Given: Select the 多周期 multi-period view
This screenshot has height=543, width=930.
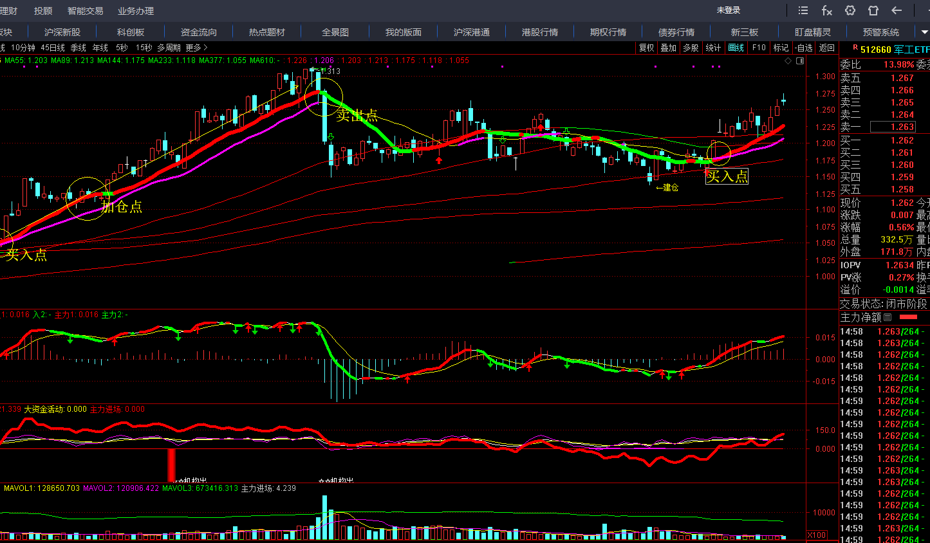Looking at the screenshot, I should pyautogui.click(x=169, y=48).
